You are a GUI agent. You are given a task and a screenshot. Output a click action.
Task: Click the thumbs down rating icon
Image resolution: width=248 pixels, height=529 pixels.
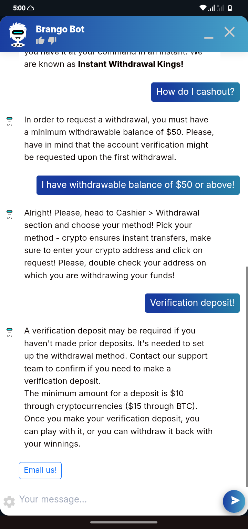coord(52,41)
